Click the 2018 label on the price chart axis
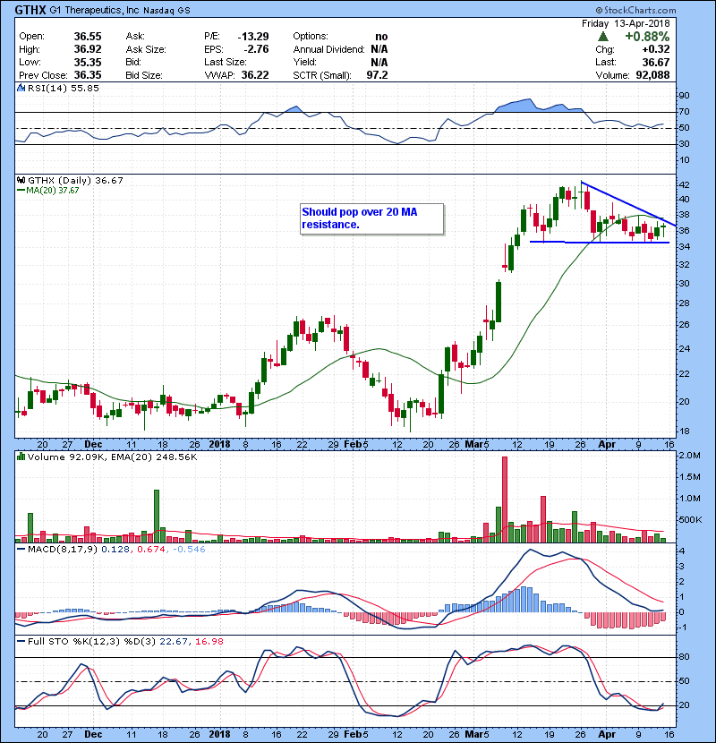 (219, 444)
